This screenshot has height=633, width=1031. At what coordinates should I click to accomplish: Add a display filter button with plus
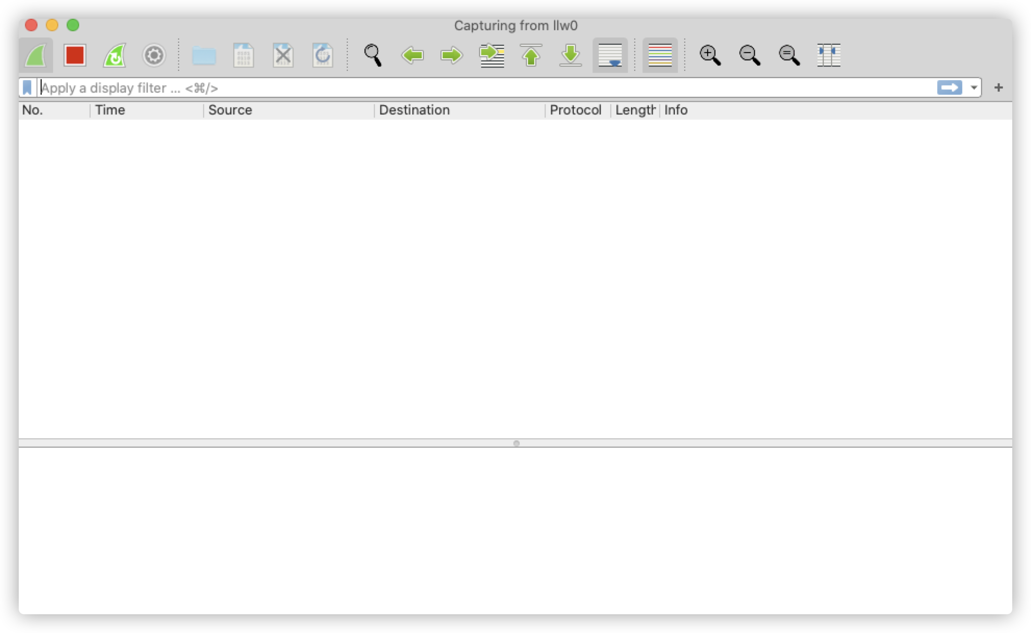998,87
